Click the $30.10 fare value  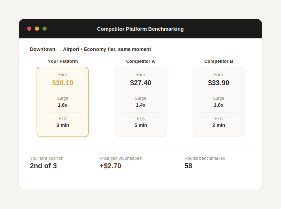coord(63,83)
